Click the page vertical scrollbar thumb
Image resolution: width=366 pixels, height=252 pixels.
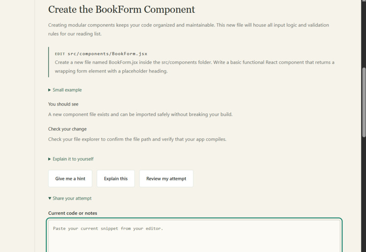[364, 102]
